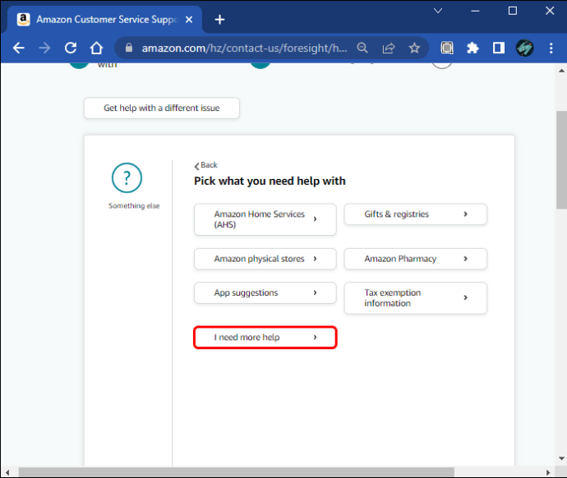Go back with browser back arrow

point(18,48)
